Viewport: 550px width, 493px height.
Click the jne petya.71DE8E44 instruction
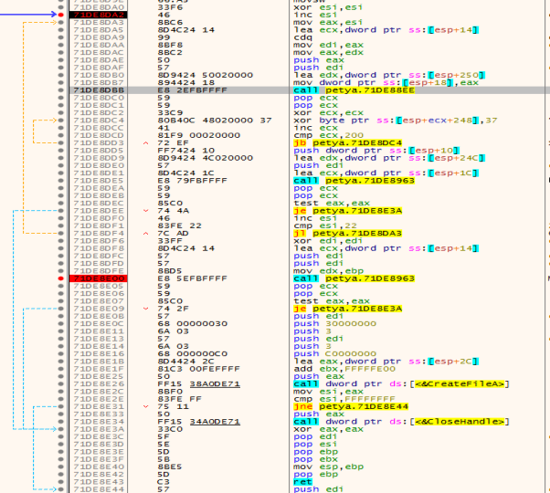[x=351, y=407]
